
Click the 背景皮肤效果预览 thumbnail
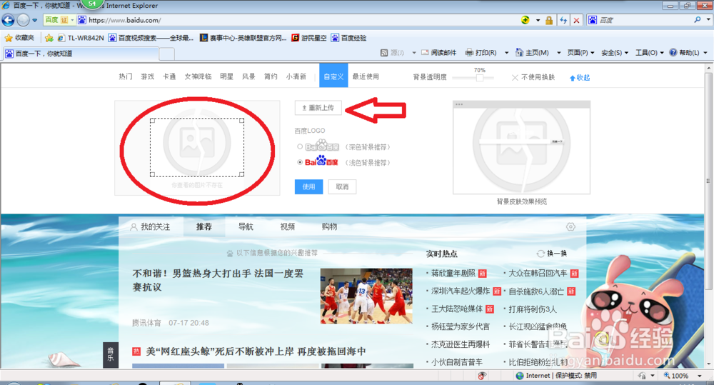coord(522,148)
